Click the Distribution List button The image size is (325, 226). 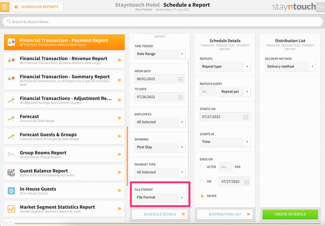click(x=225, y=214)
